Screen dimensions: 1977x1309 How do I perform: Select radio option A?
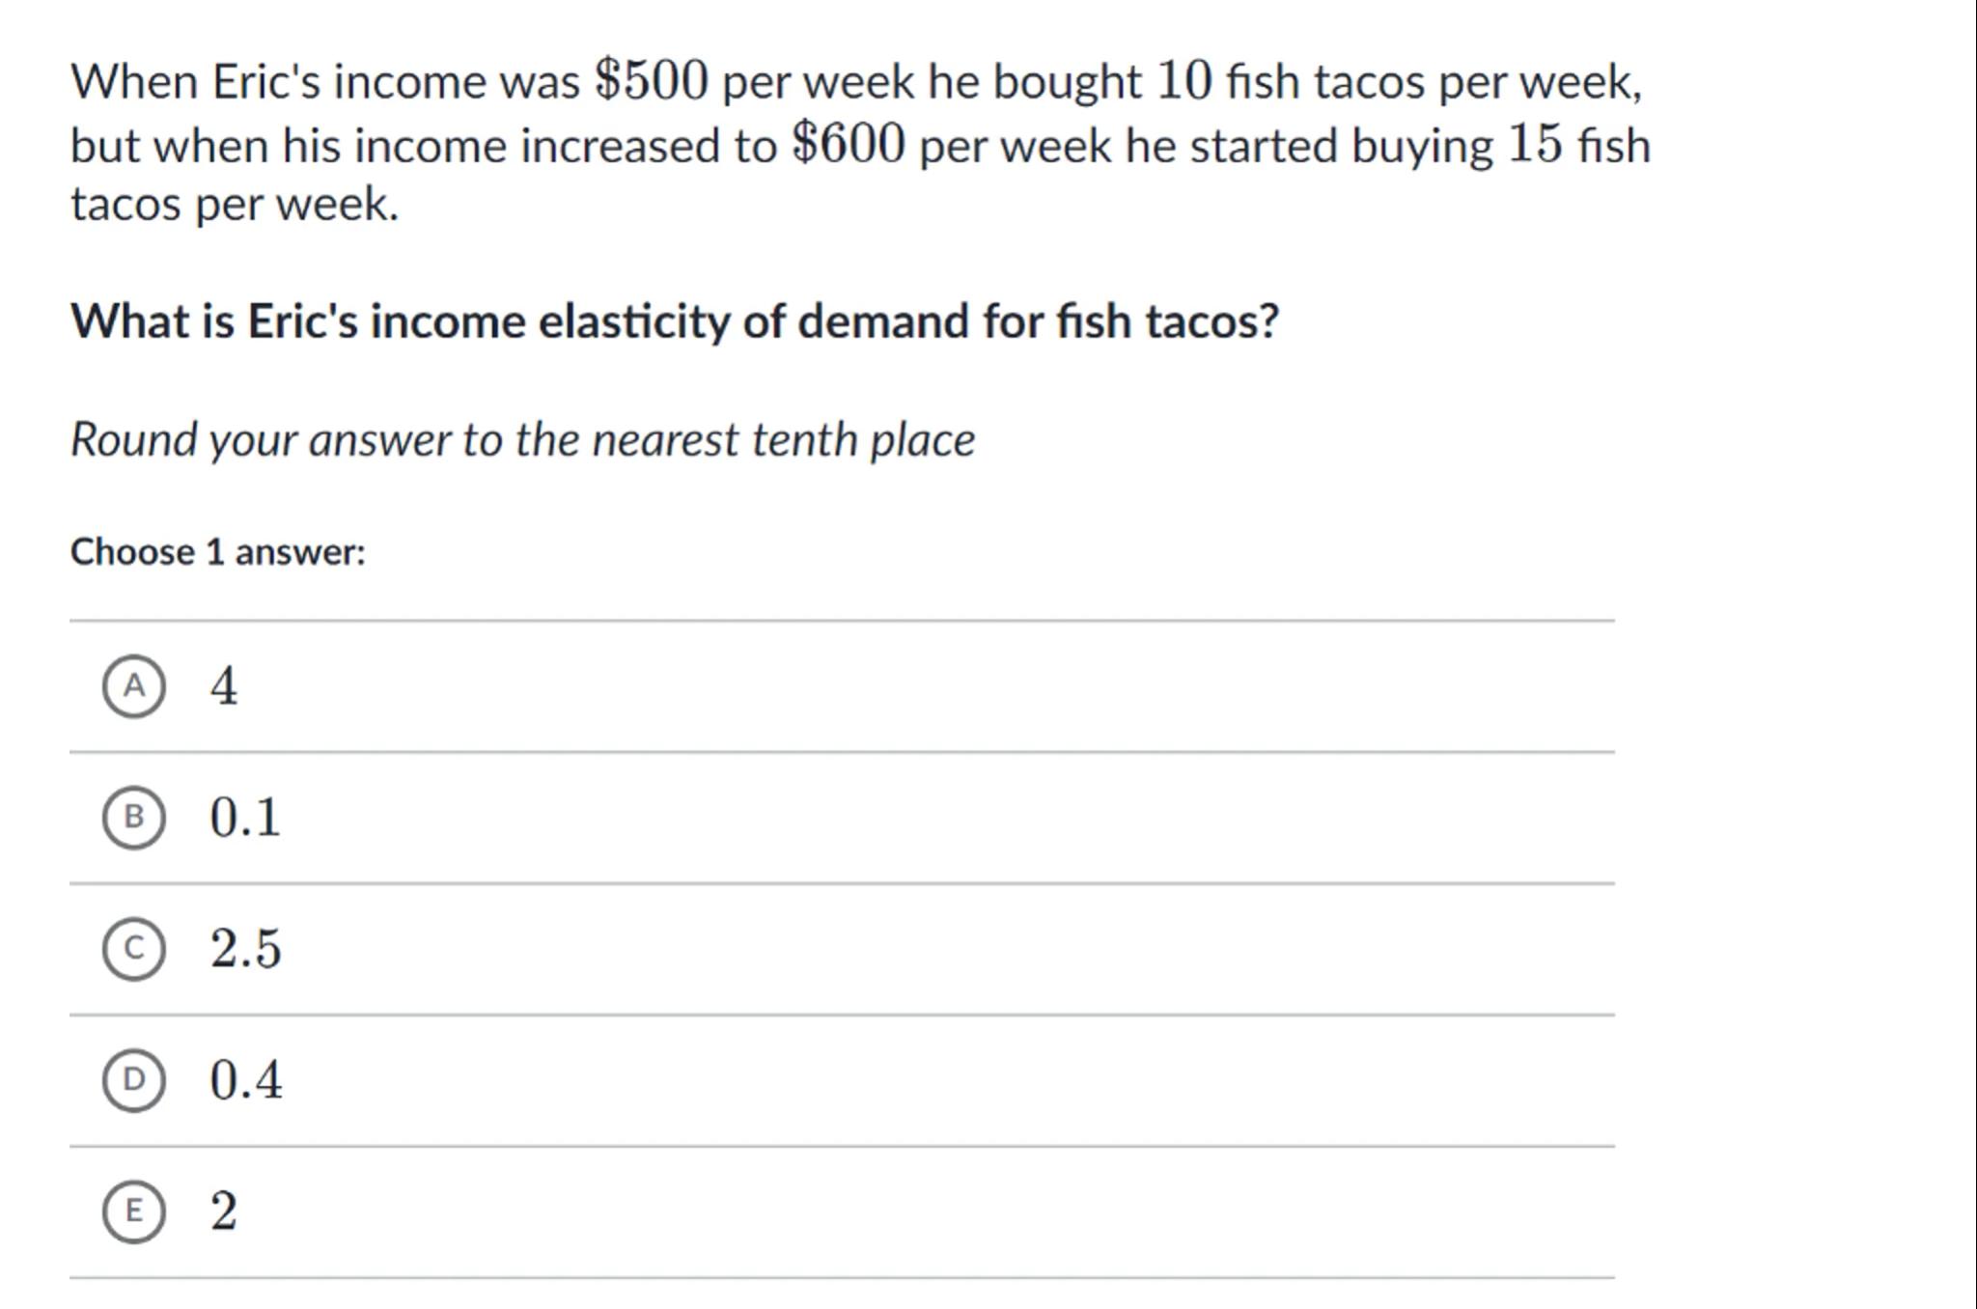[134, 686]
